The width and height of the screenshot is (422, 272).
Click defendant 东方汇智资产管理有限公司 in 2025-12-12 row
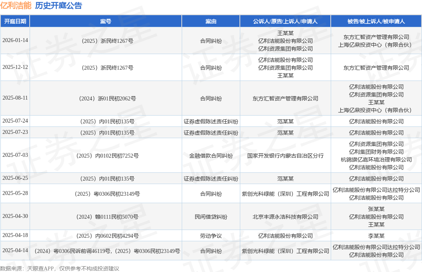(x=376, y=68)
